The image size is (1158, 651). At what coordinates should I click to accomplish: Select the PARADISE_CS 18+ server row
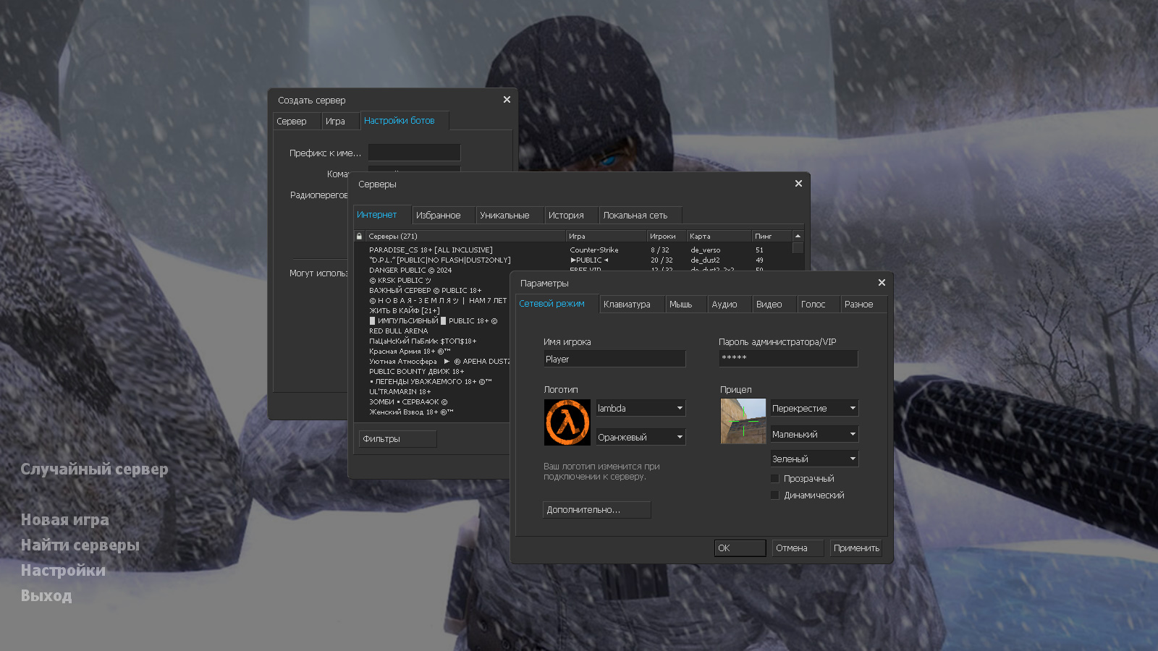point(431,250)
